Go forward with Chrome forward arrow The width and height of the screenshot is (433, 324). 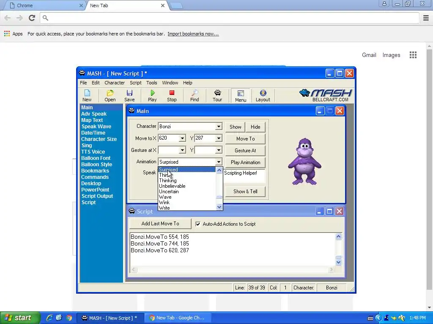point(19,18)
